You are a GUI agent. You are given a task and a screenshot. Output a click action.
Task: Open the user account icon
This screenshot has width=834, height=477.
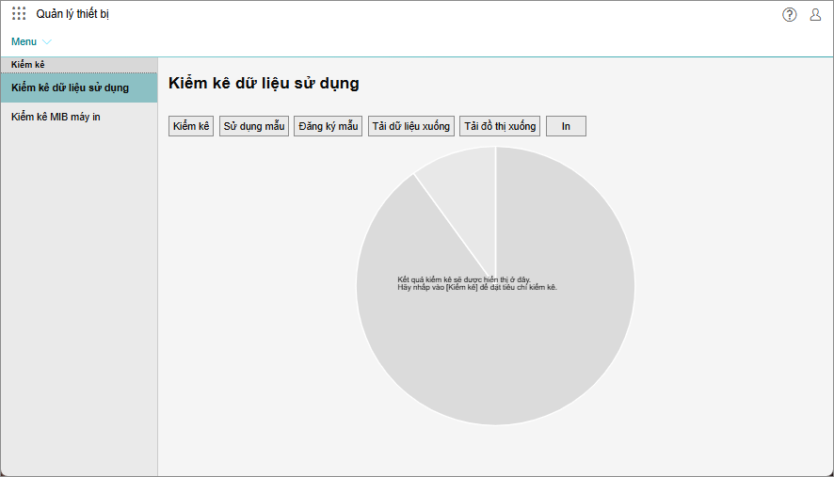click(815, 14)
